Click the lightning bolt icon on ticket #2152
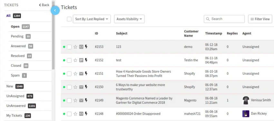The height and width of the screenshot is (121, 274). [86, 60]
